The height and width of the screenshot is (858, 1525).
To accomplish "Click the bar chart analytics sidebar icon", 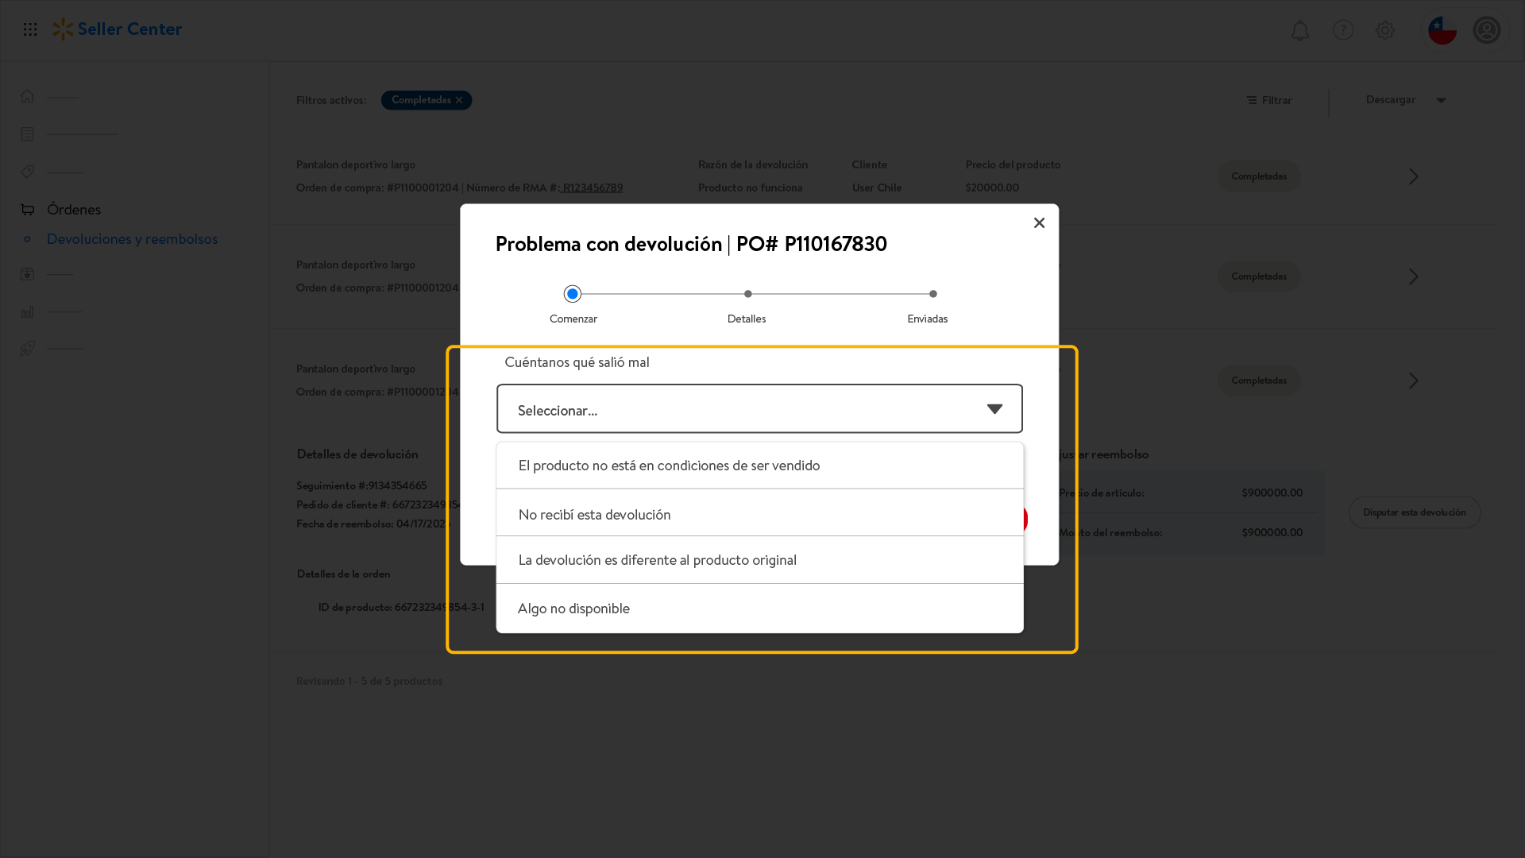I will point(28,311).
